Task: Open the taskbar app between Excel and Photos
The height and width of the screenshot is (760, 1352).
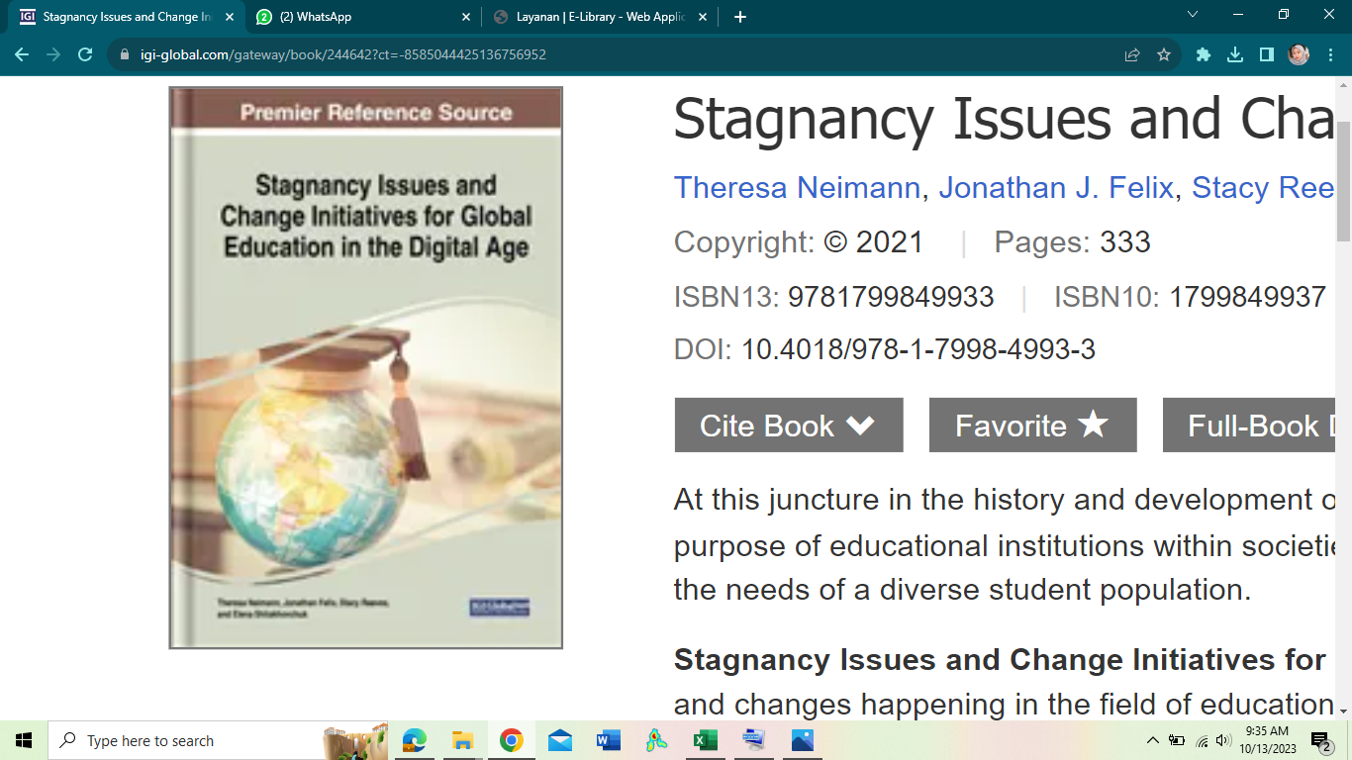Action: [753, 740]
